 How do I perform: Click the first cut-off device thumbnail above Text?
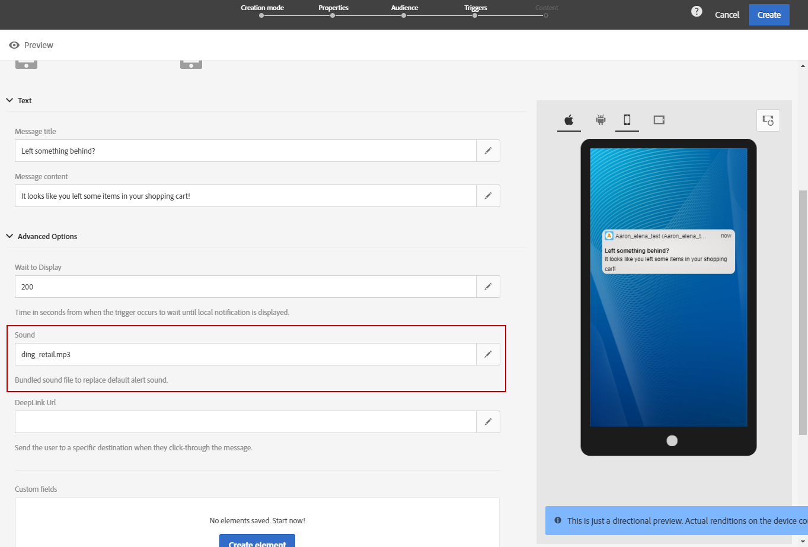(26, 64)
